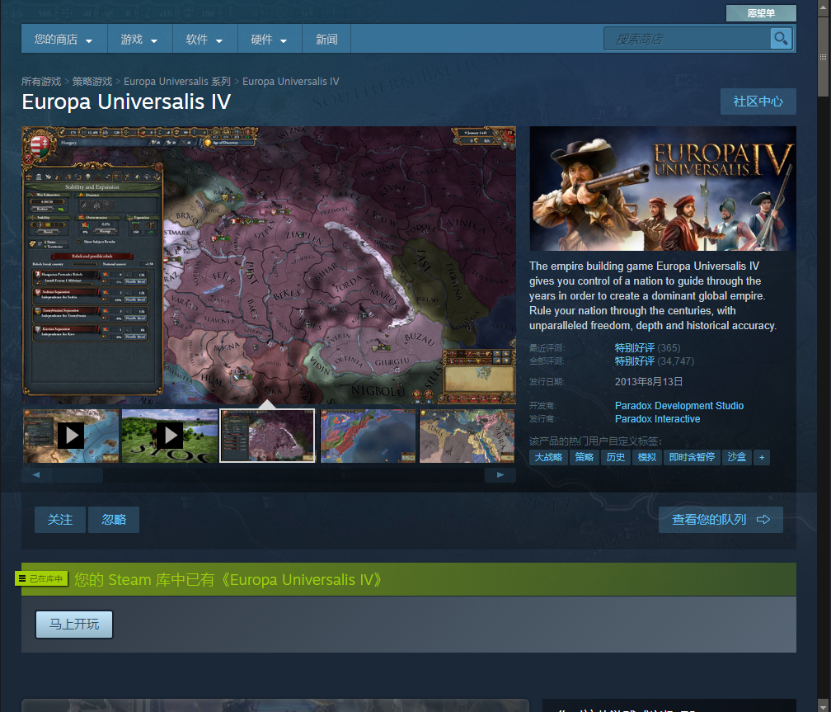This screenshot has width=831, height=712.
Task: Click the left arrow of thumbnail strip
Action: tap(36, 475)
